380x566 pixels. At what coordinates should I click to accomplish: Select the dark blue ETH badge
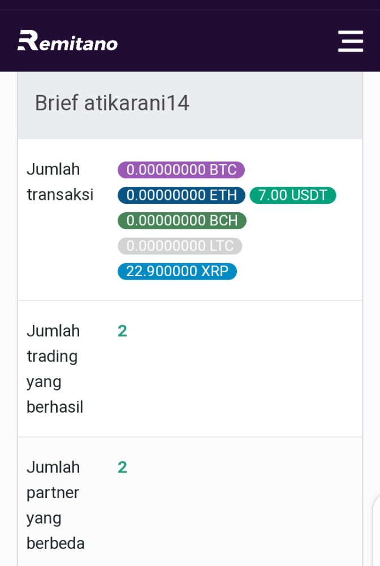coord(182,195)
